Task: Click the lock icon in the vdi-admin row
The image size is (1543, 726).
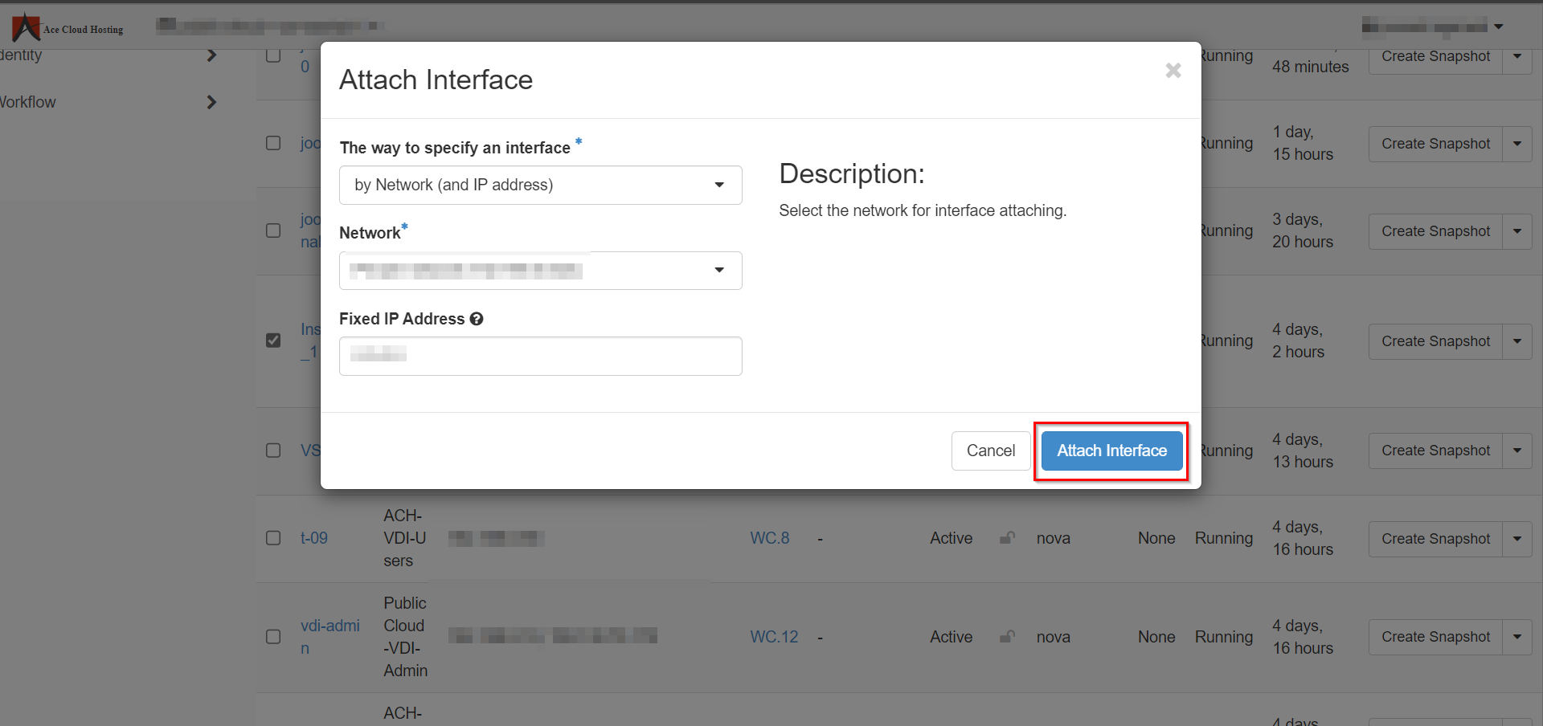Action: 1007,637
